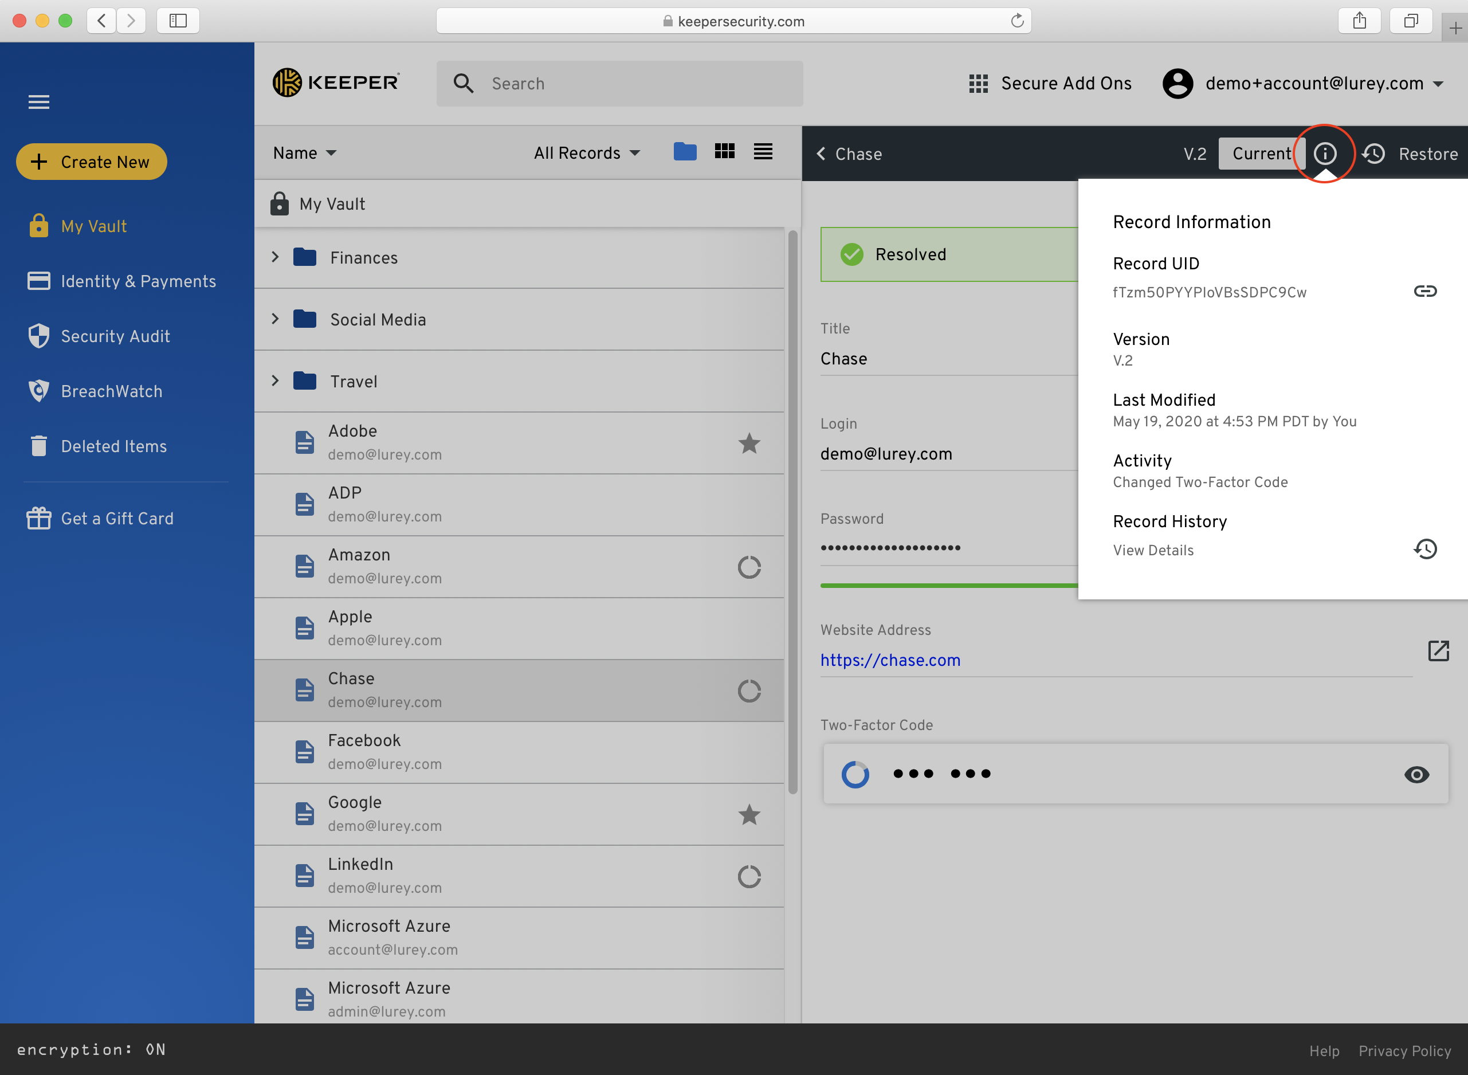Screen dimensions: 1468x1075
Task: Open BreachWatch section
Action: pos(95,391)
